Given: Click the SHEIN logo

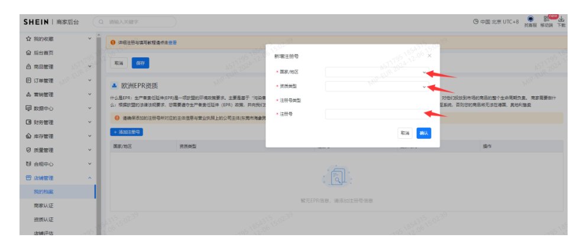Looking at the screenshot, I should 36,22.
